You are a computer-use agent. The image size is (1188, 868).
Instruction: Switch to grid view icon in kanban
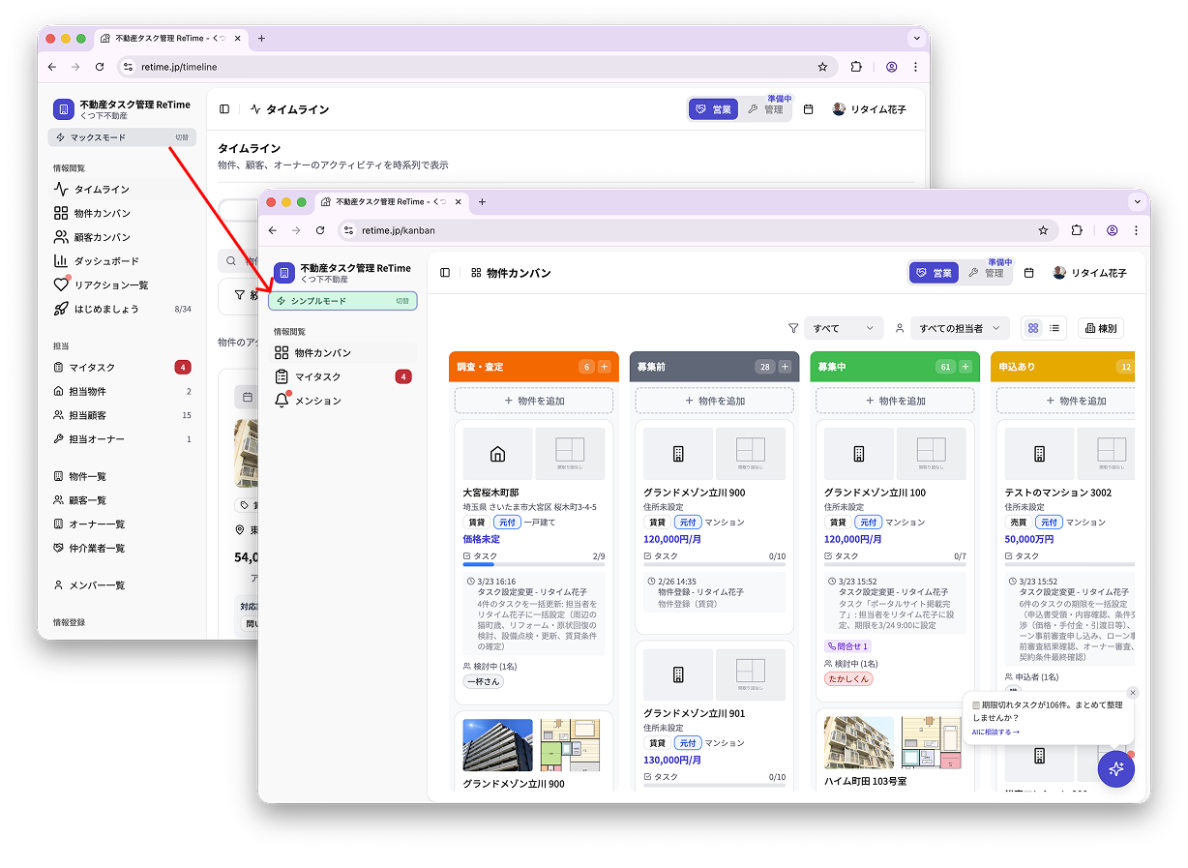tap(1033, 328)
